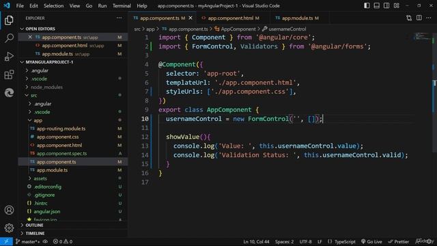Open angular.json file
Image resolution: width=437 pixels, height=246 pixels.
(47, 211)
